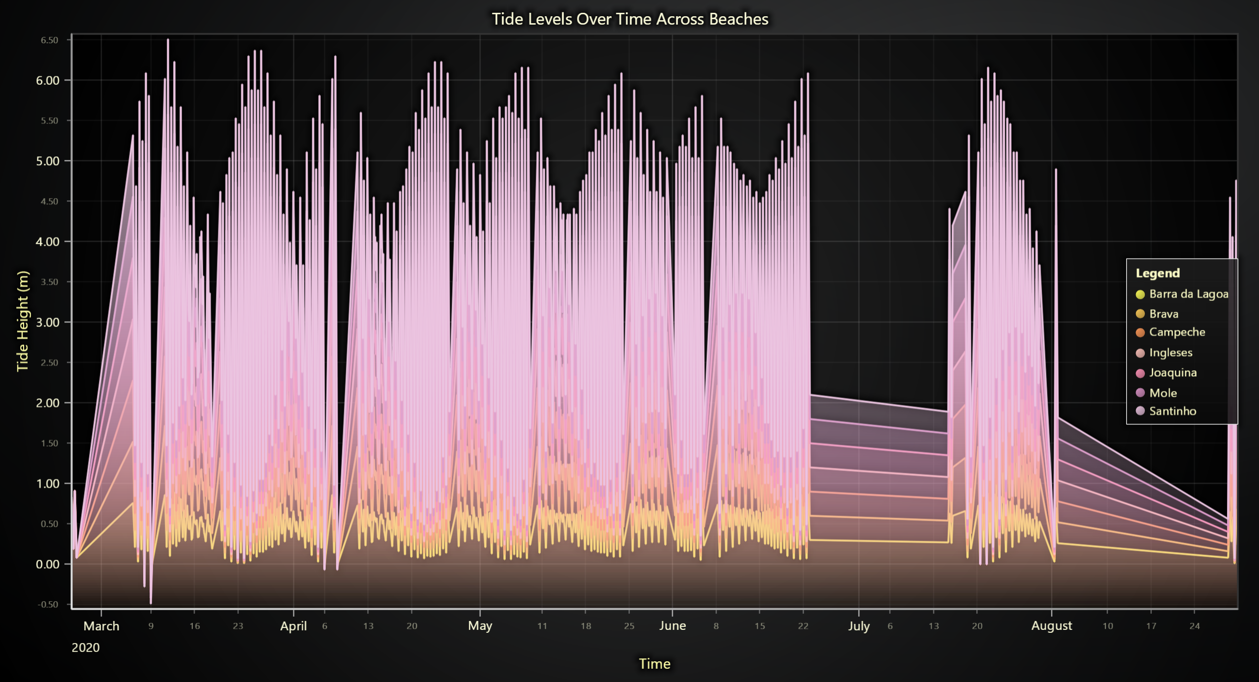1259x682 pixels.
Task: Click the Santinho legend color dot
Action: 1140,411
